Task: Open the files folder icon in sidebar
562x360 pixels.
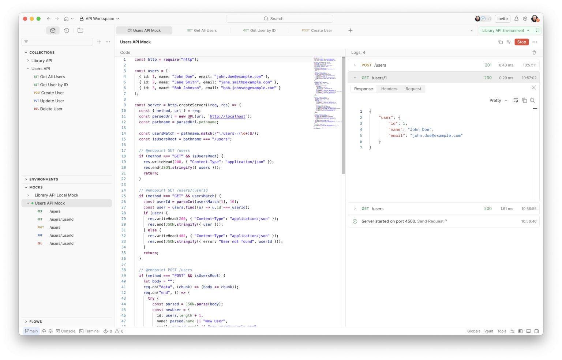Action: pos(80,30)
